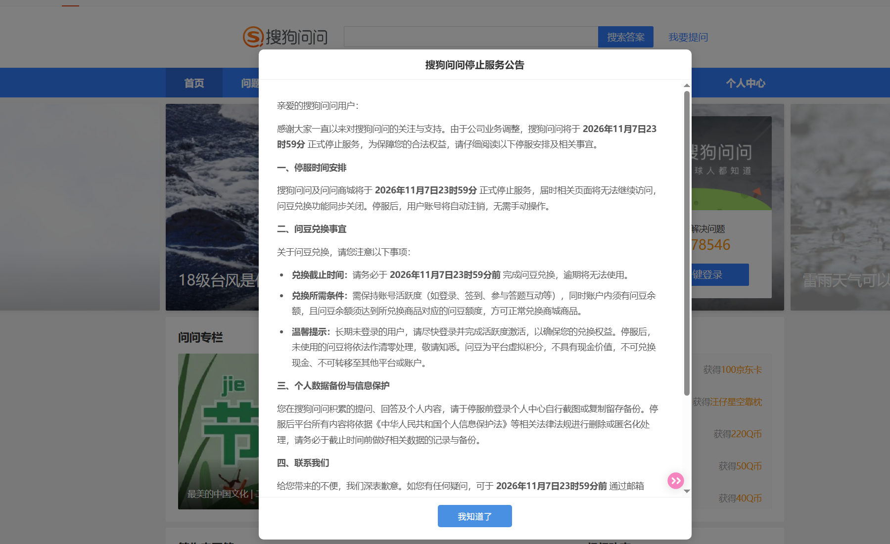Open the 我要提问 link
The width and height of the screenshot is (890, 544).
[688, 37]
